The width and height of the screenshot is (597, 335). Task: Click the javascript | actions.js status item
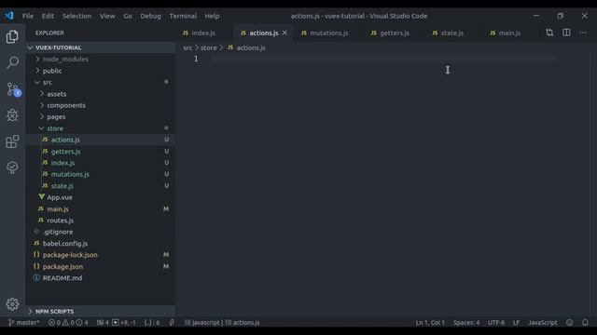click(222, 323)
